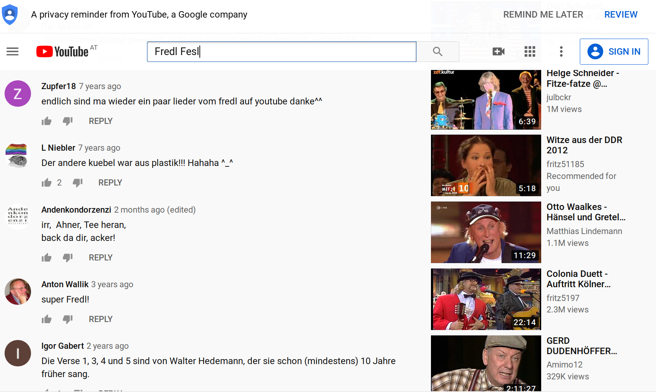The image size is (656, 392).
Task: Click the '2 months ago (edited)' timestamp
Action: [x=155, y=210]
